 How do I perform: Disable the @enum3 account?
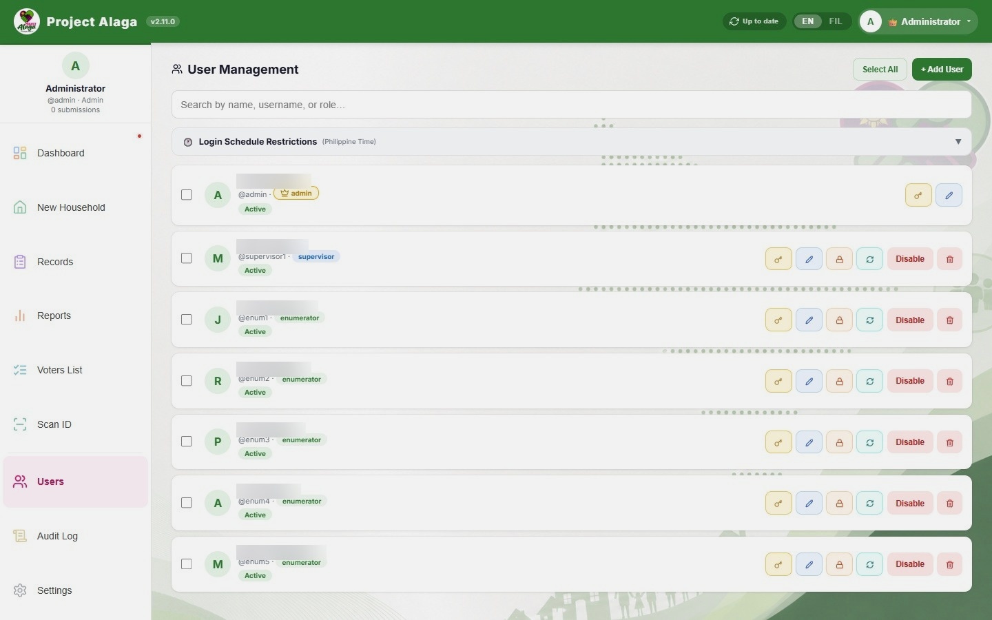910,442
